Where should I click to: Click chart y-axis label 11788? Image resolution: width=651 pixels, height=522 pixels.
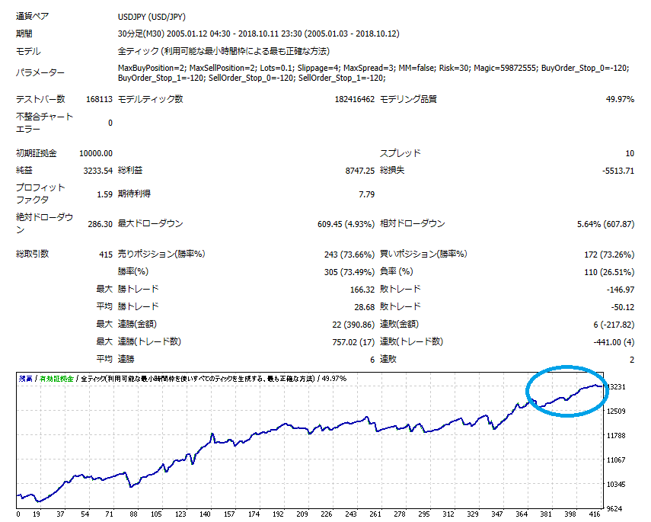pyautogui.click(x=616, y=436)
